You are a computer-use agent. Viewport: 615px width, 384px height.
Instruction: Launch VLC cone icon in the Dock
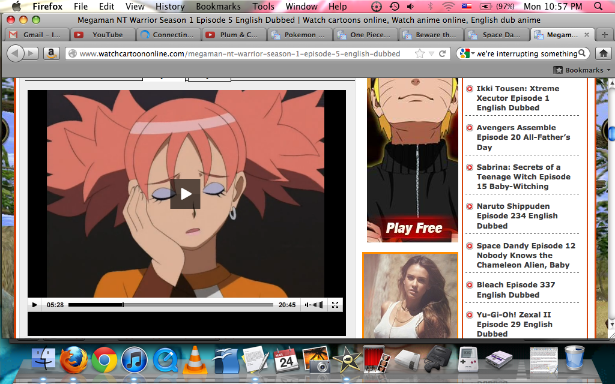195,359
